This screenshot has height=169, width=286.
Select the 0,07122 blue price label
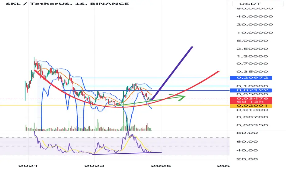pos(251,90)
